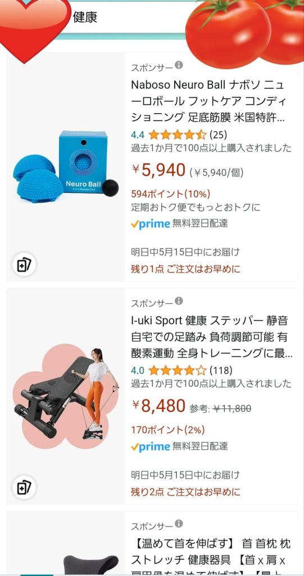Open the Naboso Neuro Ball product title

pos(209,101)
